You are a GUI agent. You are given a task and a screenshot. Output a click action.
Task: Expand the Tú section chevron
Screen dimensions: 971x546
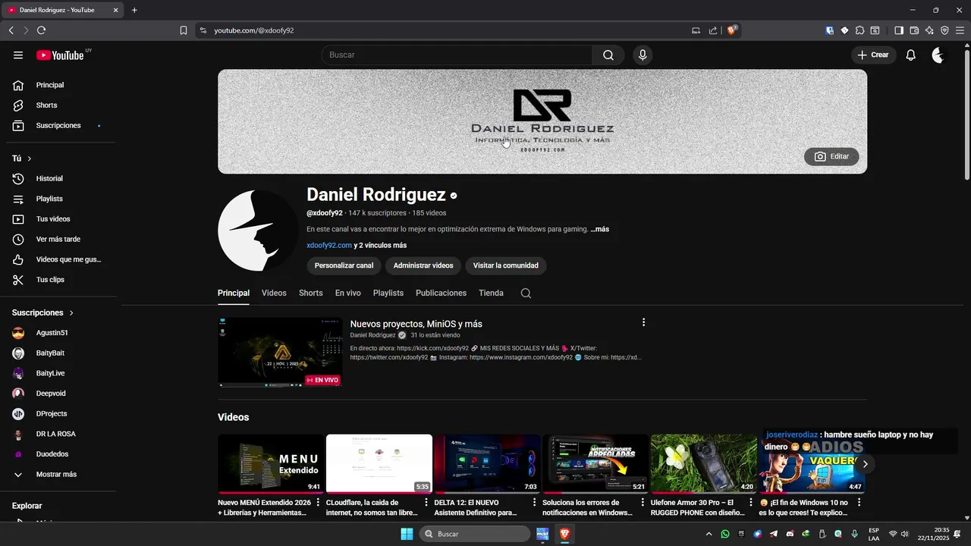(30, 158)
